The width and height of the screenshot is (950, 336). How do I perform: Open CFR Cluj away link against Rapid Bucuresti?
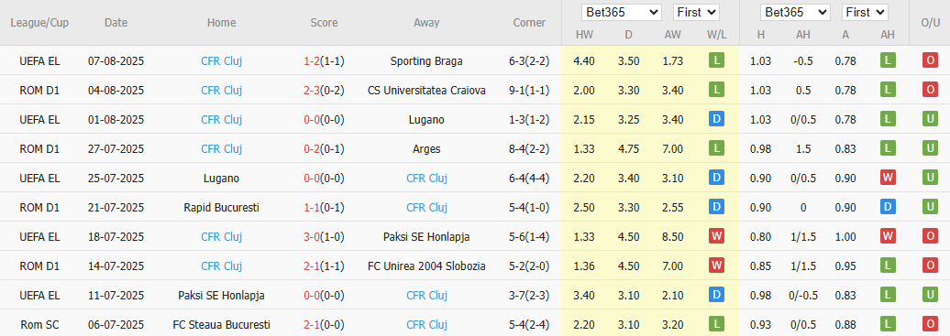pos(426,208)
